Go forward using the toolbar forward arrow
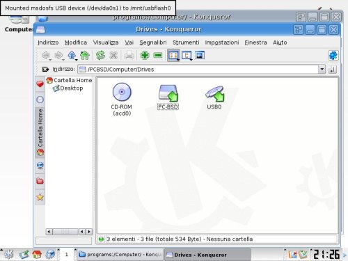 [x=58, y=56]
